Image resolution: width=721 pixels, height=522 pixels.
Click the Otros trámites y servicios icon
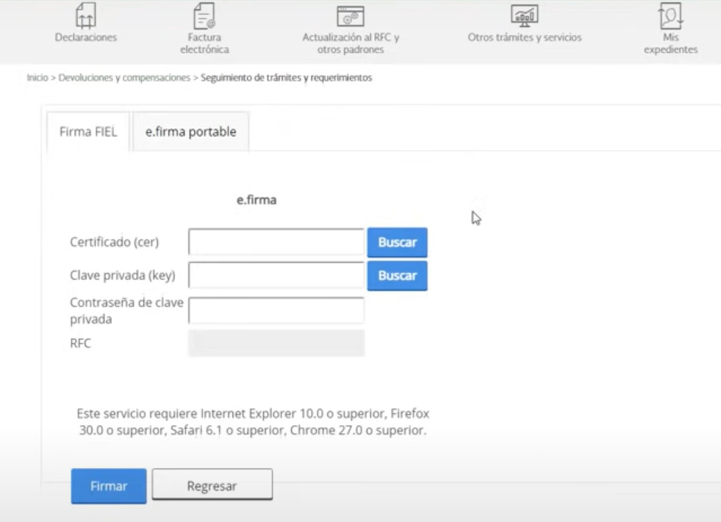click(x=525, y=15)
